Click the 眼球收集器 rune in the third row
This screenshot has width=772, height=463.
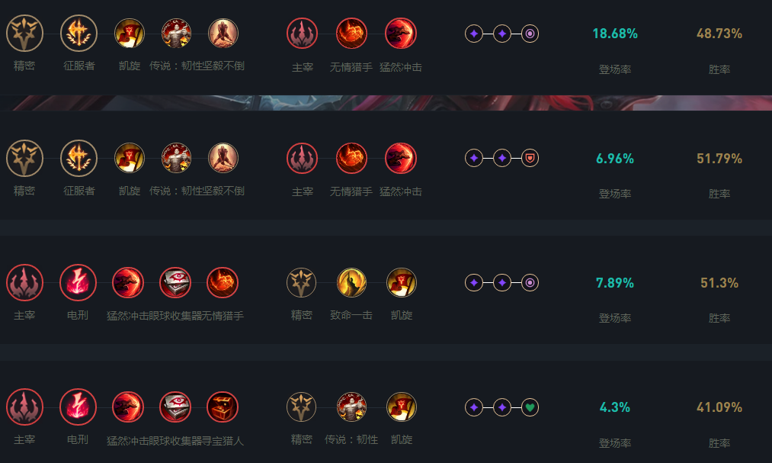[175, 282]
